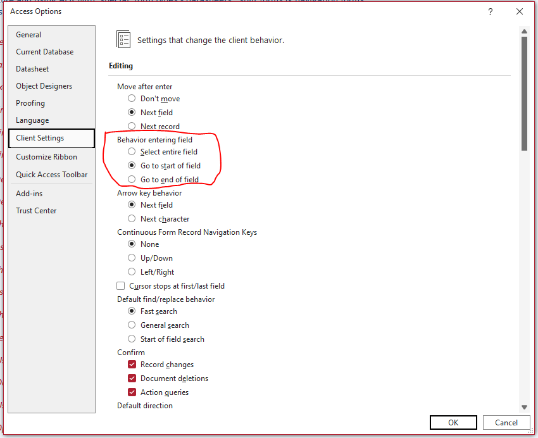Choose "Go to end of field" option
This screenshot has width=538, height=438.
pos(132,180)
